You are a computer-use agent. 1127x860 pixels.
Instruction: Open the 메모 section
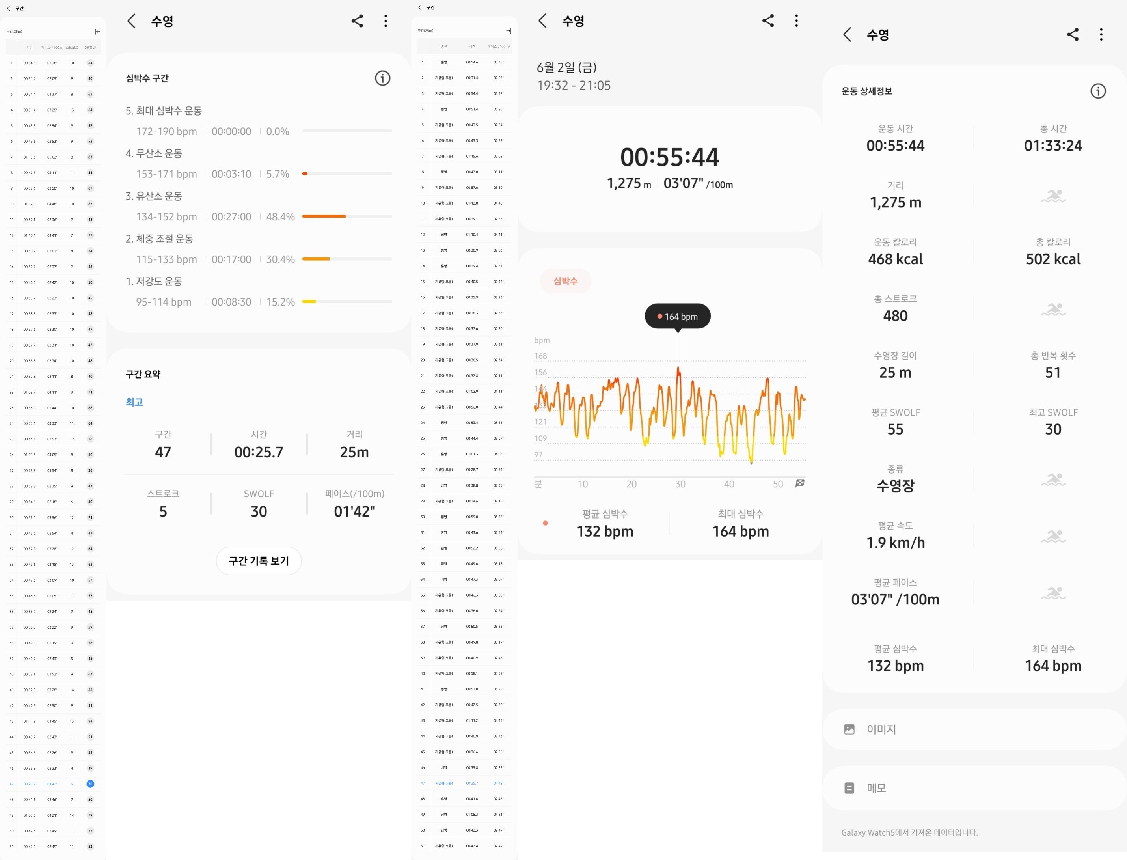click(974, 788)
